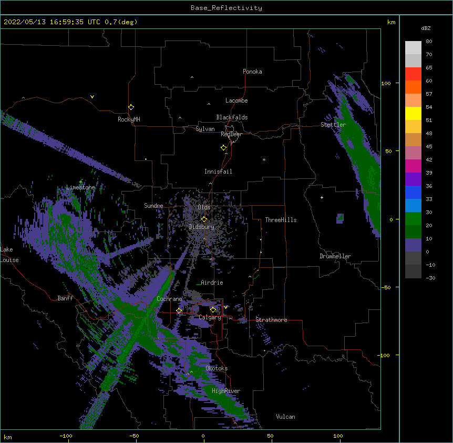Viewport: 453px width, 443px height.
Task: Click the -100 tick on the bottom axis
Action: 66,436
